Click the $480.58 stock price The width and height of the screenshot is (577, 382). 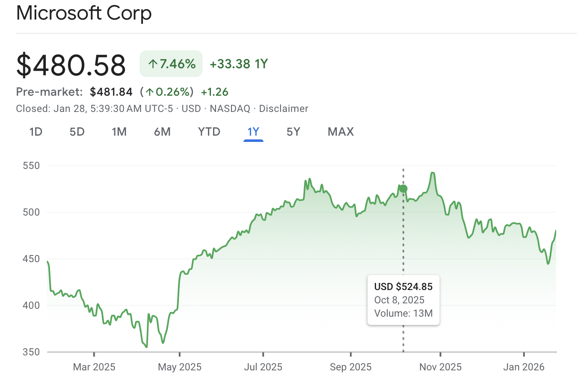click(x=71, y=64)
